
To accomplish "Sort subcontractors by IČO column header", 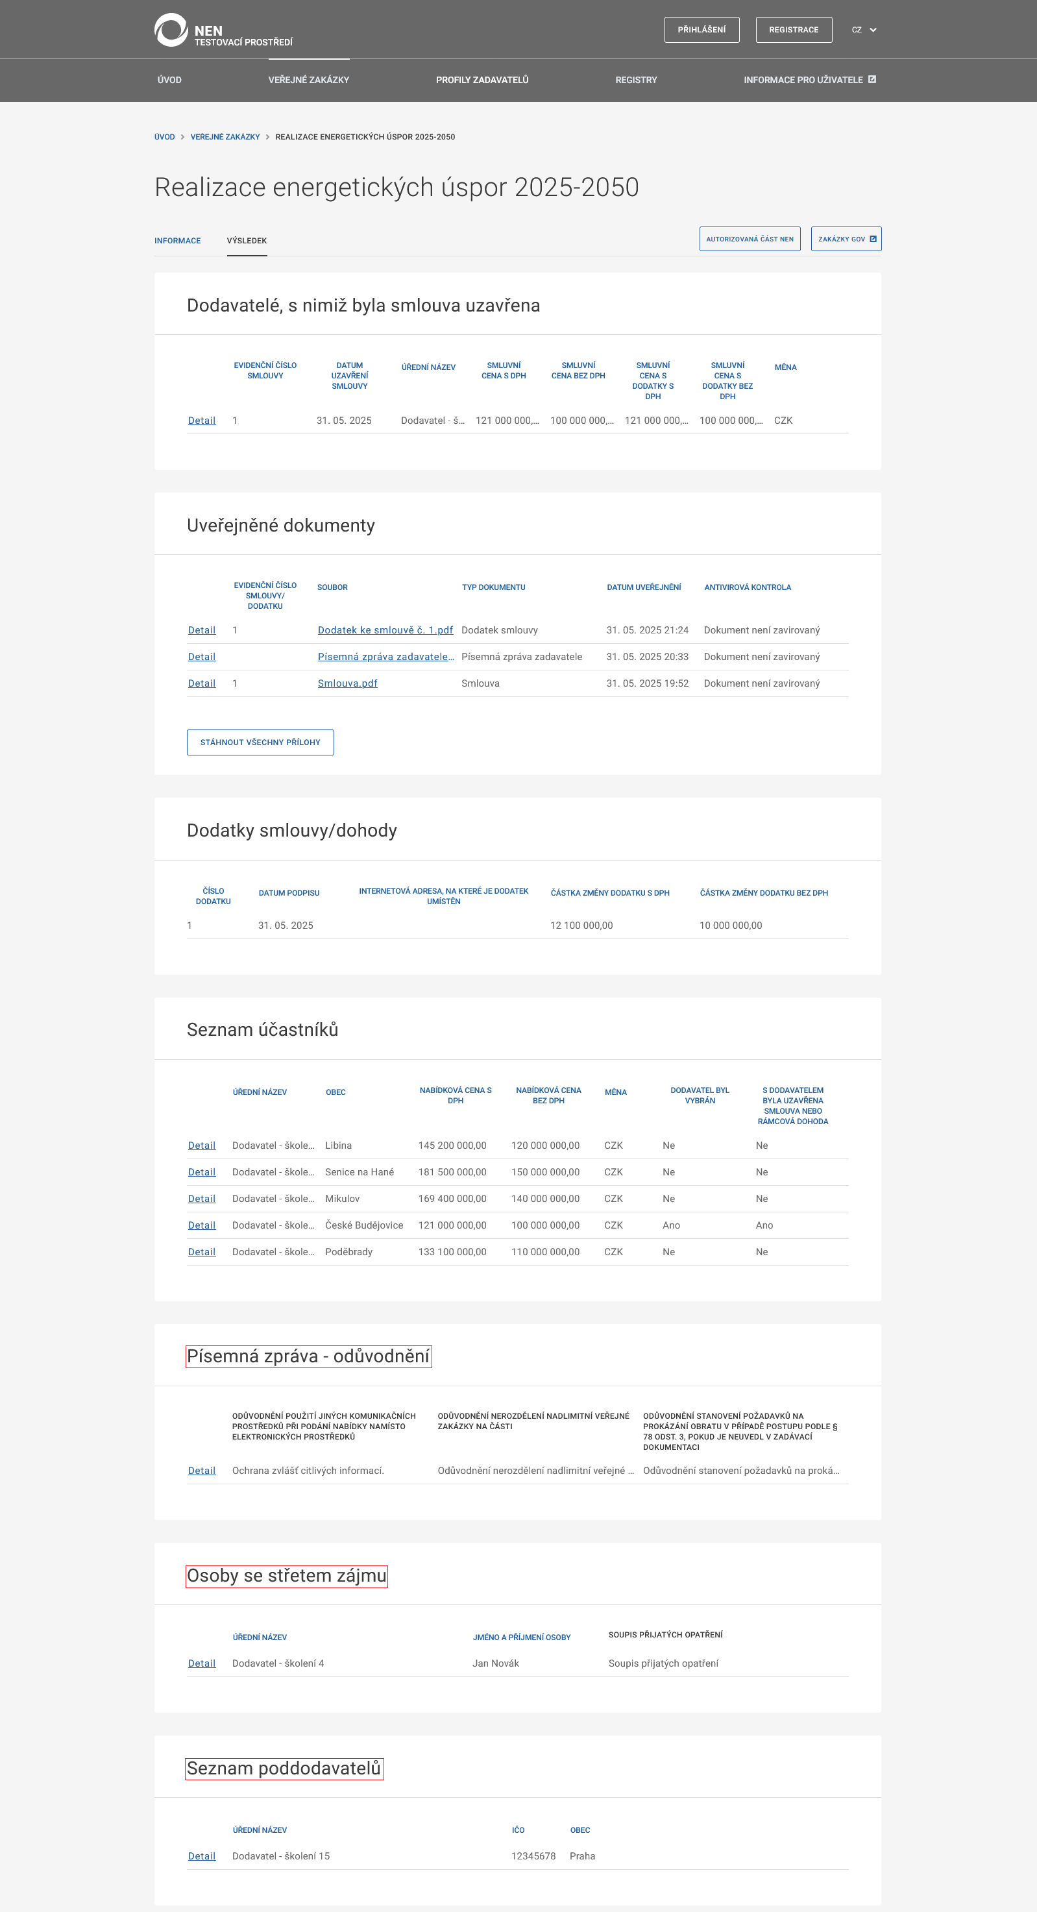I will coord(518,1830).
